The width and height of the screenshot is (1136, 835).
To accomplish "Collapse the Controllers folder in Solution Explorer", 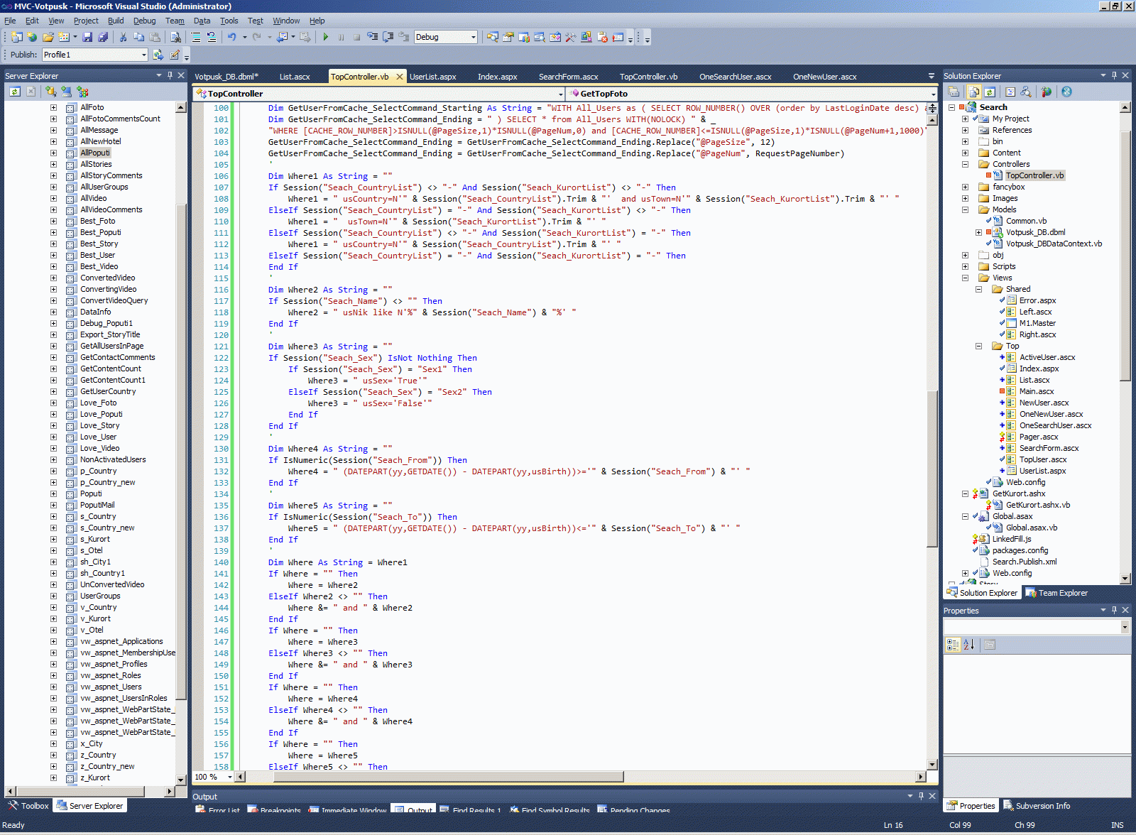I will coord(965,164).
